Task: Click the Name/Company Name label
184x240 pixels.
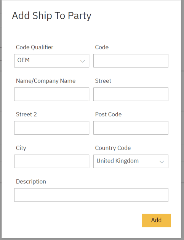Action: [x=46, y=81]
